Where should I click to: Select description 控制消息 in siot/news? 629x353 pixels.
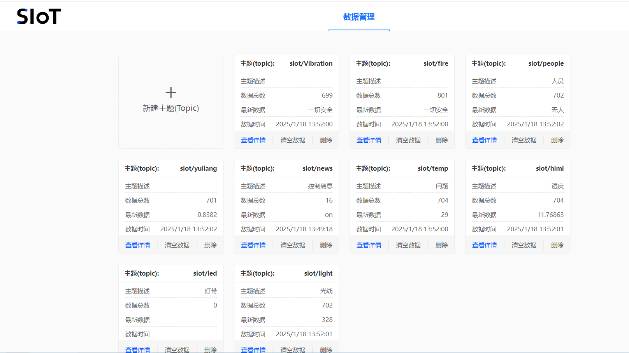(x=320, y=186)
